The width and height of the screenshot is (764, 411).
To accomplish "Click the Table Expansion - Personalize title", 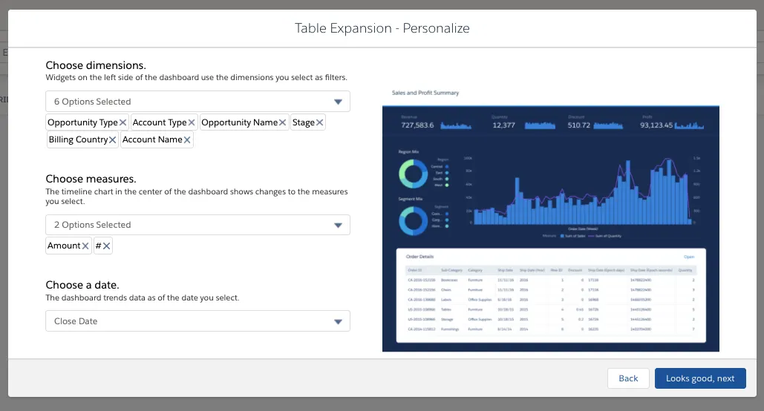I will [x=382, y=28].
